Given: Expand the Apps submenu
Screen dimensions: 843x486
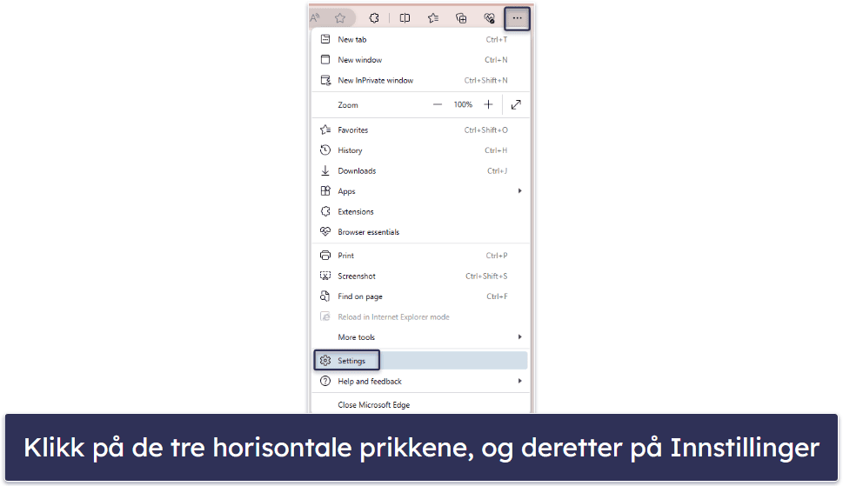Looking at the screenshot, I should 420,191.
